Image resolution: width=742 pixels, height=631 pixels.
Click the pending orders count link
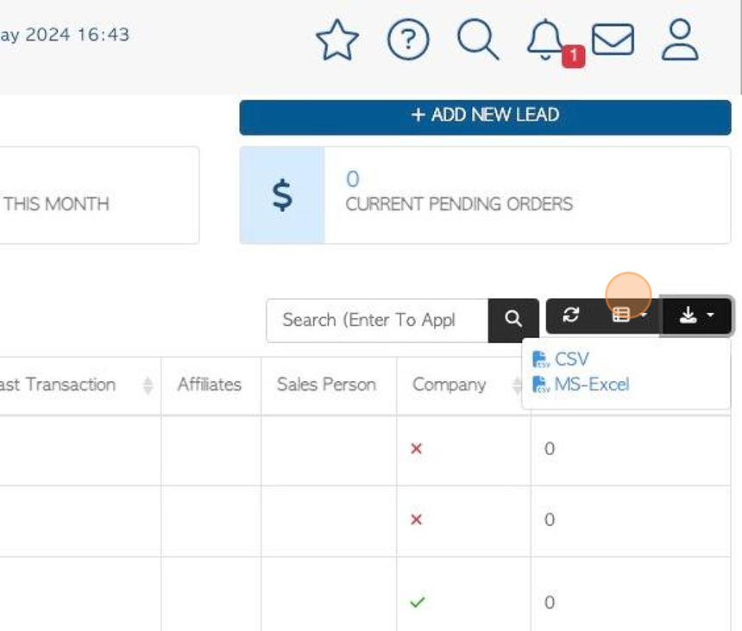(x=353, y=179)
